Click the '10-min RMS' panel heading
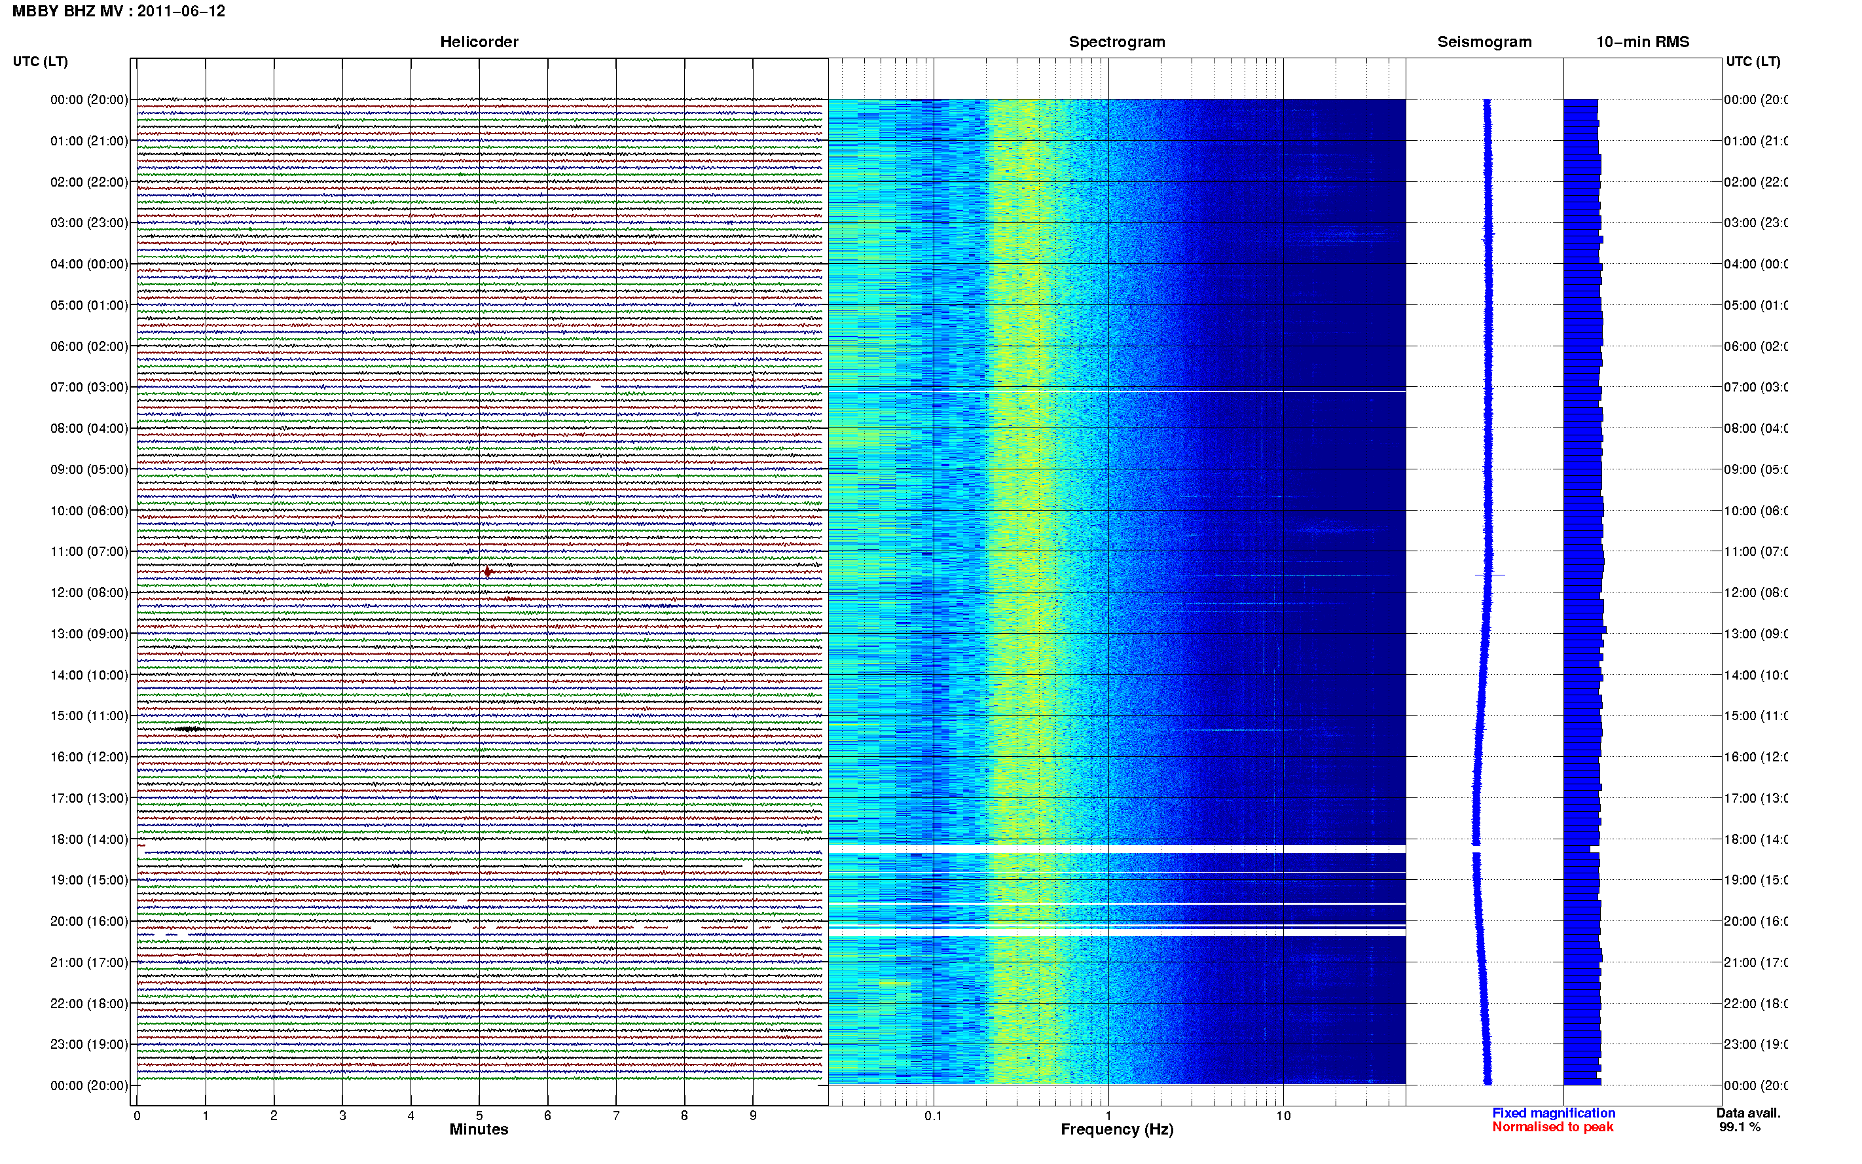 point(1643,43)
